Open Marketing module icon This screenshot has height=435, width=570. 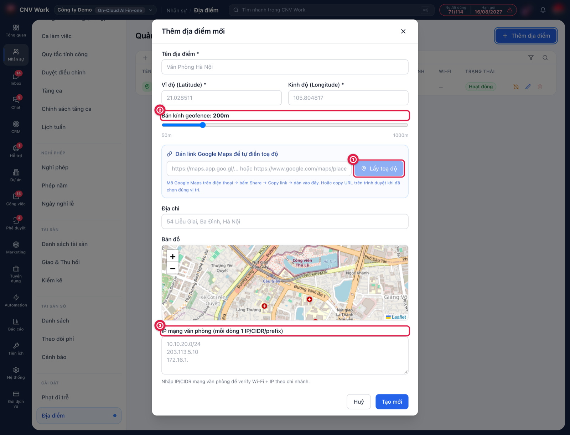16,248
